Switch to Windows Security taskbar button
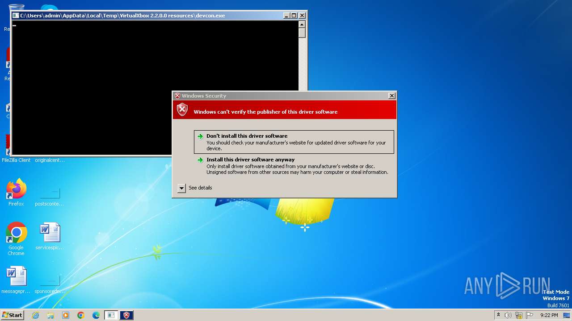 (x=126, y=315)
